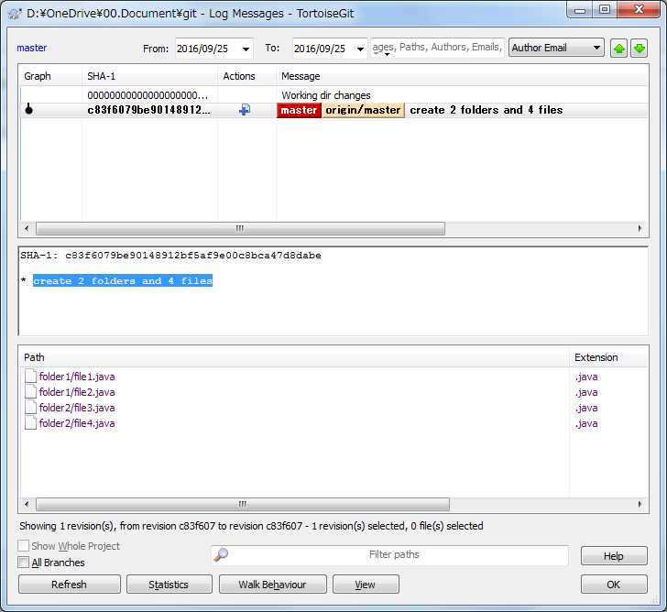
Task: Click file list scroll left arrow
Action: [27, 504]
